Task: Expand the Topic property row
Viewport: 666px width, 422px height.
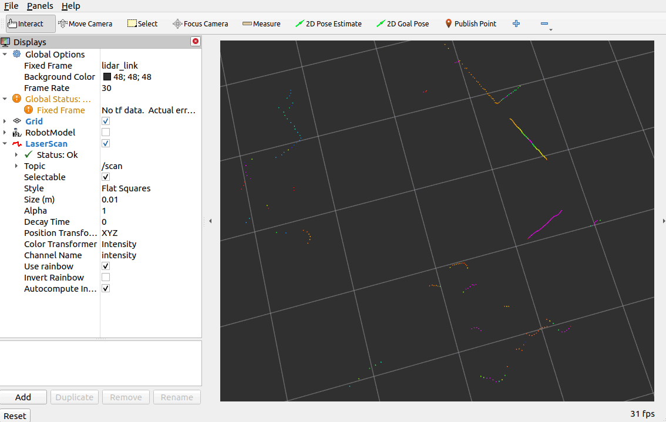Action: pyautogui.click(x=16, y=166)
